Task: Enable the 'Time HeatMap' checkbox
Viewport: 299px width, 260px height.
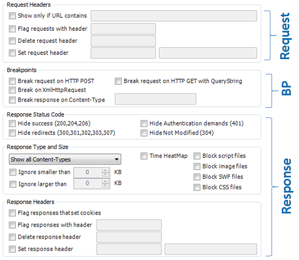Action: click(x=144, y=156)
